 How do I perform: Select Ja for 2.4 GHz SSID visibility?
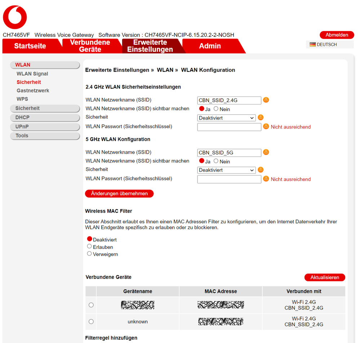tap(201, 108)
